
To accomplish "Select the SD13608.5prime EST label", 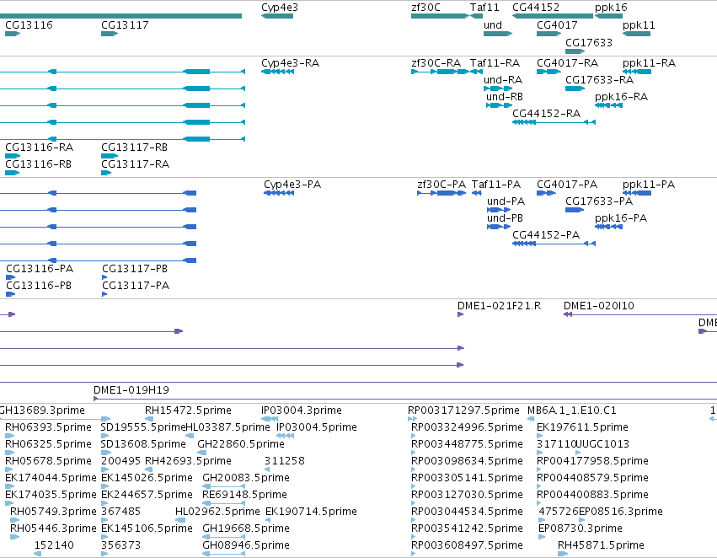I will pyautogui.click(x=143, y=444).
